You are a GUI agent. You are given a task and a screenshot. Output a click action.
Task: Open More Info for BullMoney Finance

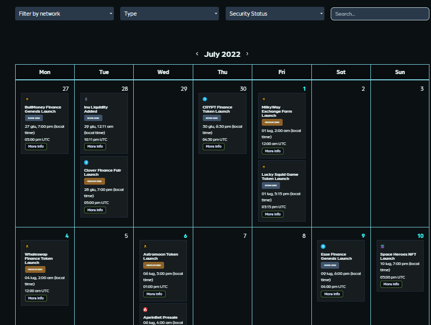(36, 147)
